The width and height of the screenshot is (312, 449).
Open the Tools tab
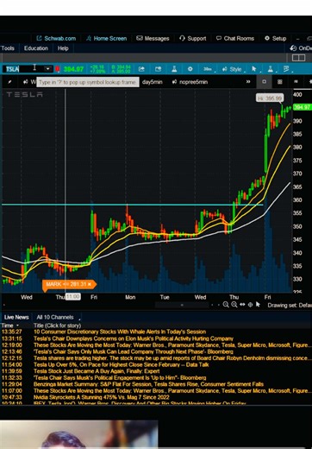(x=8, y=48)
